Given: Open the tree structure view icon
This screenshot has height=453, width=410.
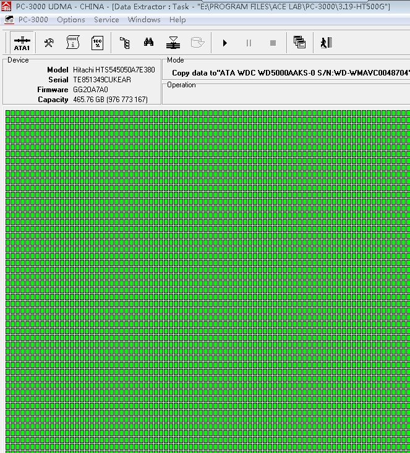Looking at the screenshot, I should (124, 43).
